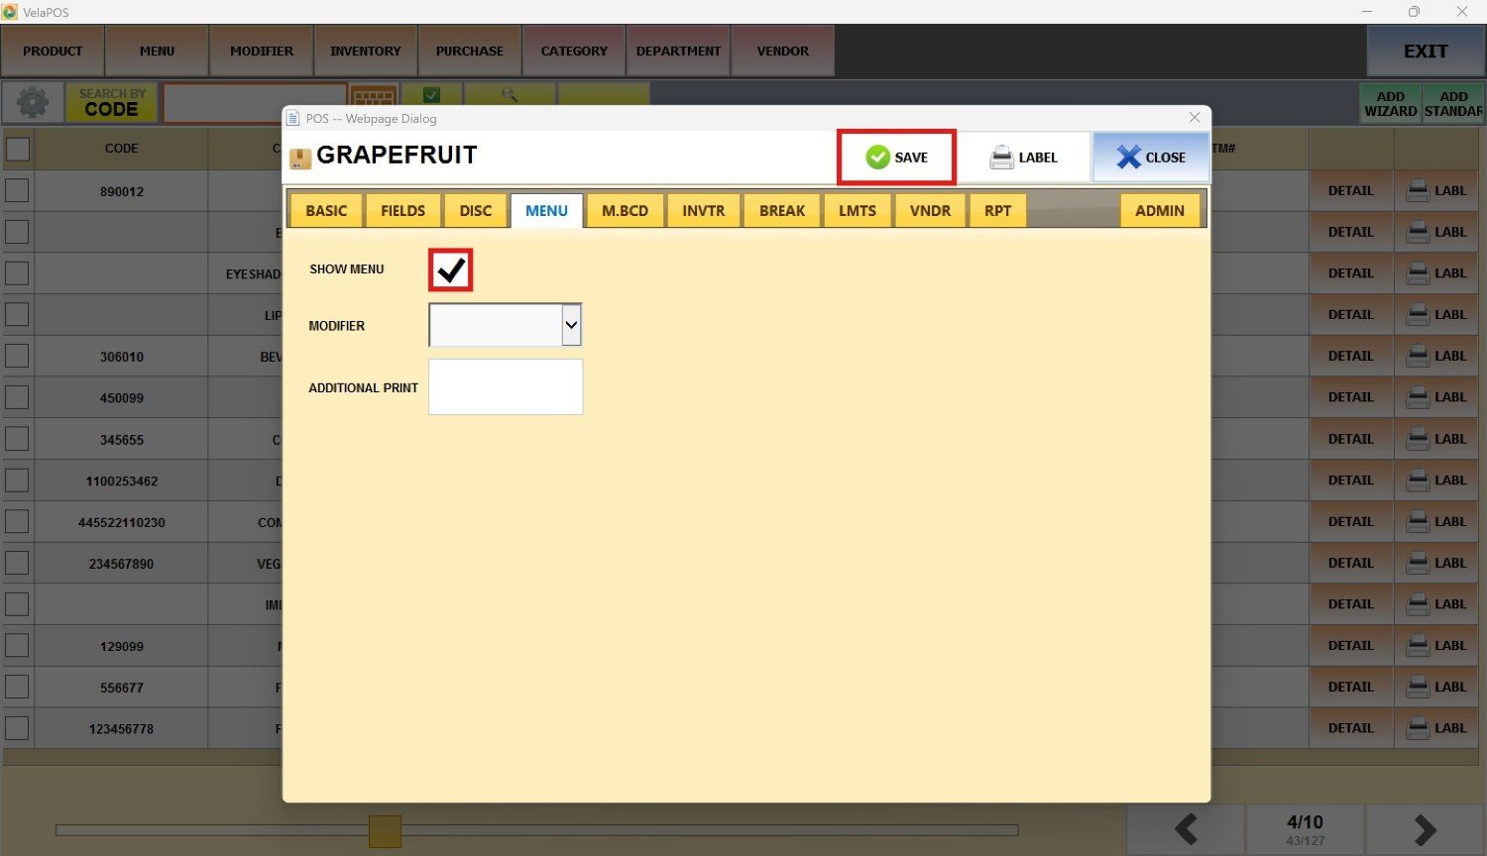Toggle the select-all checkbox in header
The width and height of the screenshot is (1487, 856).
pyautogui.click(x=18, y=149)
